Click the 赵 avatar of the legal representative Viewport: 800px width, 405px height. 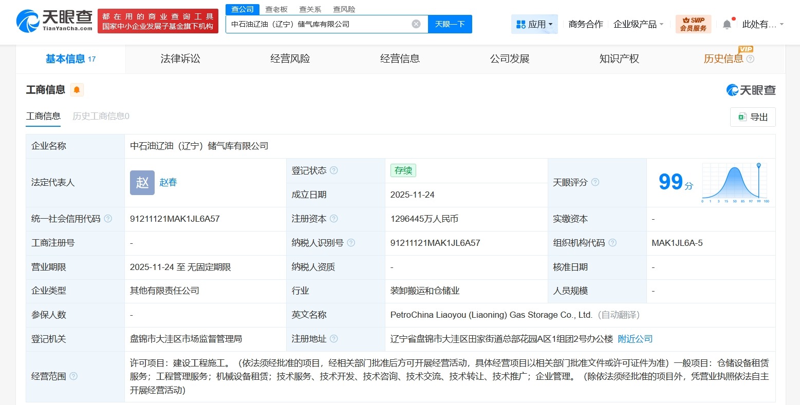tap(142, 182)
